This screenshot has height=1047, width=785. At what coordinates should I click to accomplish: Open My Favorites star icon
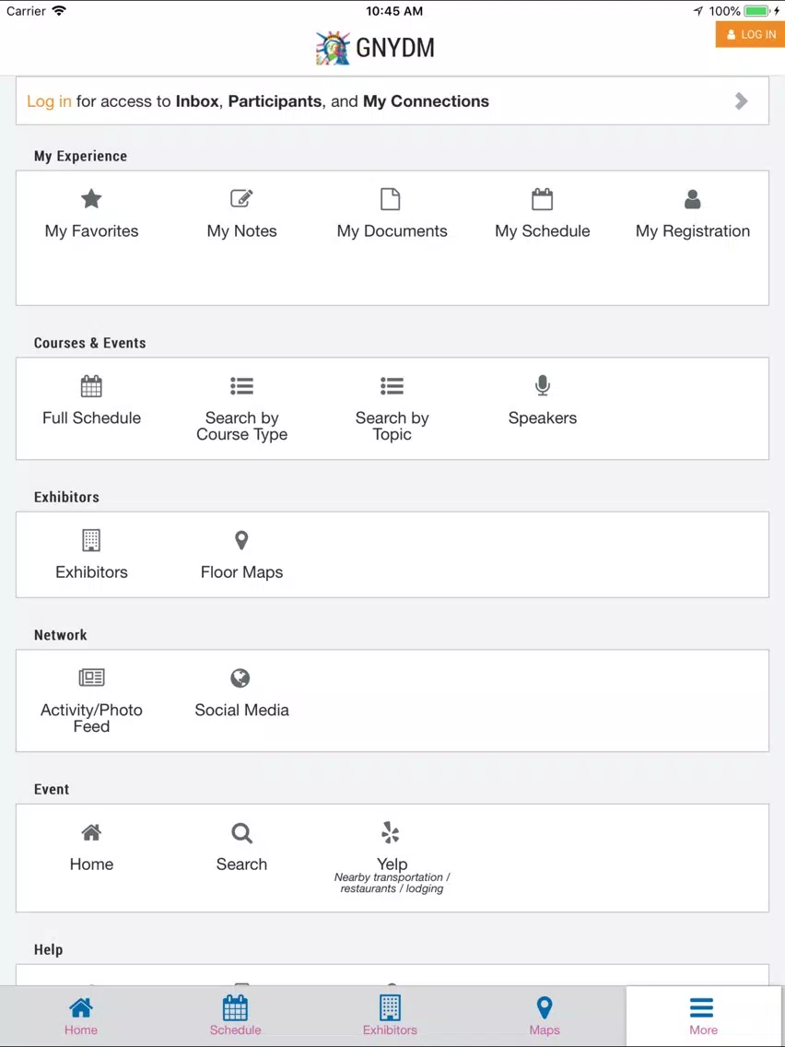pyautogui.click(x=91, y=199)
